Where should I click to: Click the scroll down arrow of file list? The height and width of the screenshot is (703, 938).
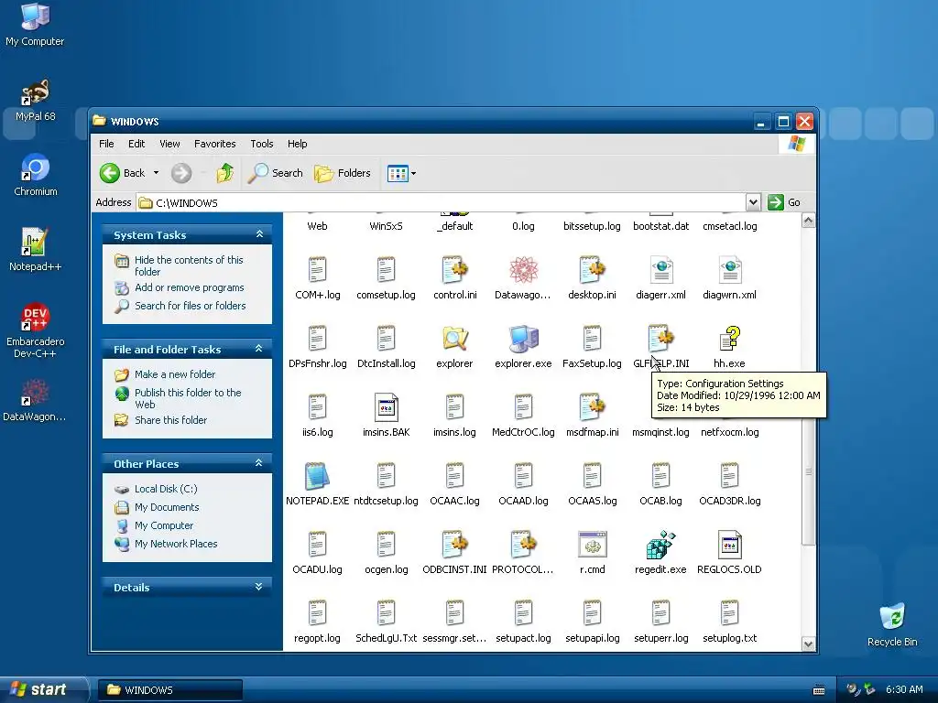[808, 644]
